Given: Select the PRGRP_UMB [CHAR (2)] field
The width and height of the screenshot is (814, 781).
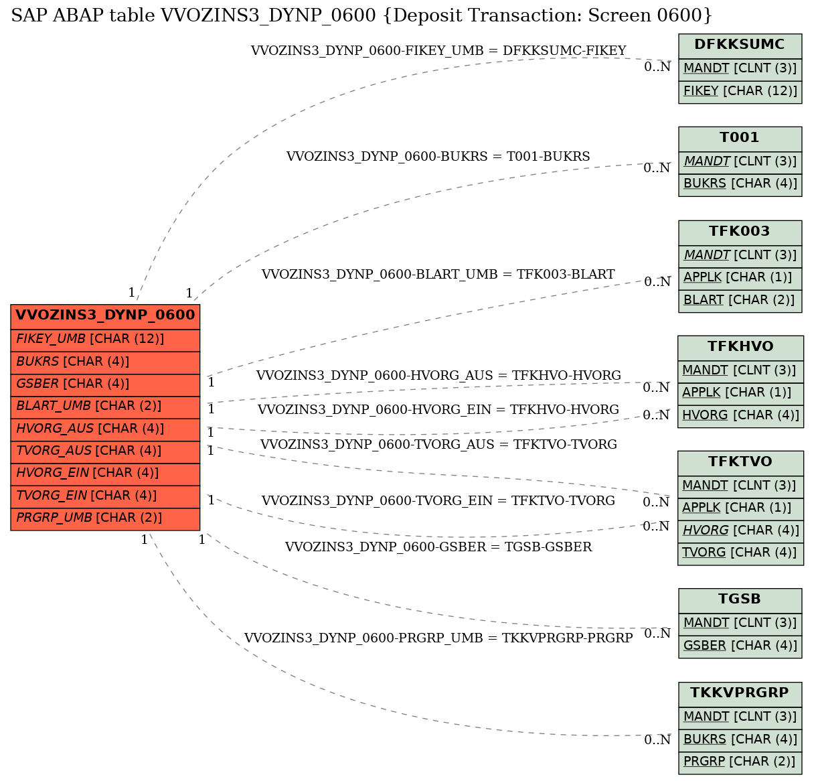Looking at the screenshot, I should click(105, 518).
